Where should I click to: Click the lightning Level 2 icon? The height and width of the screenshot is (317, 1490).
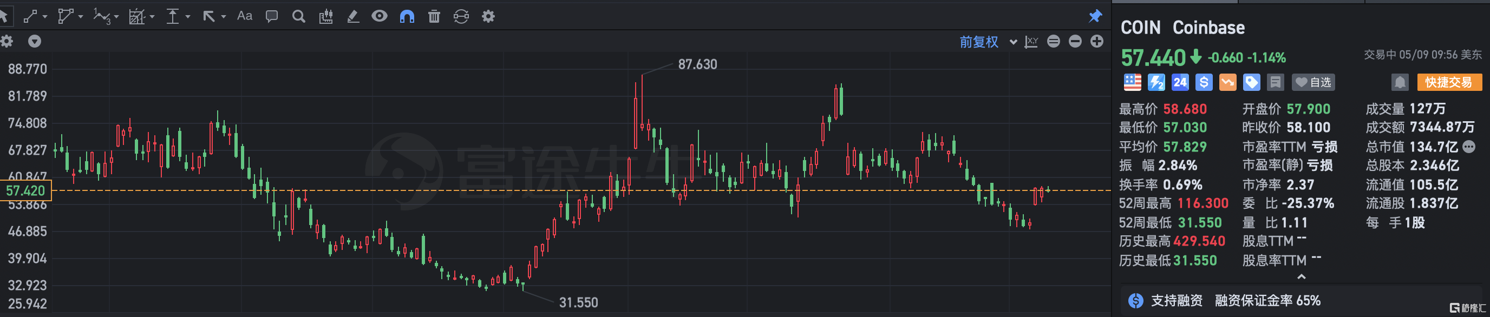coord(1156,83)
